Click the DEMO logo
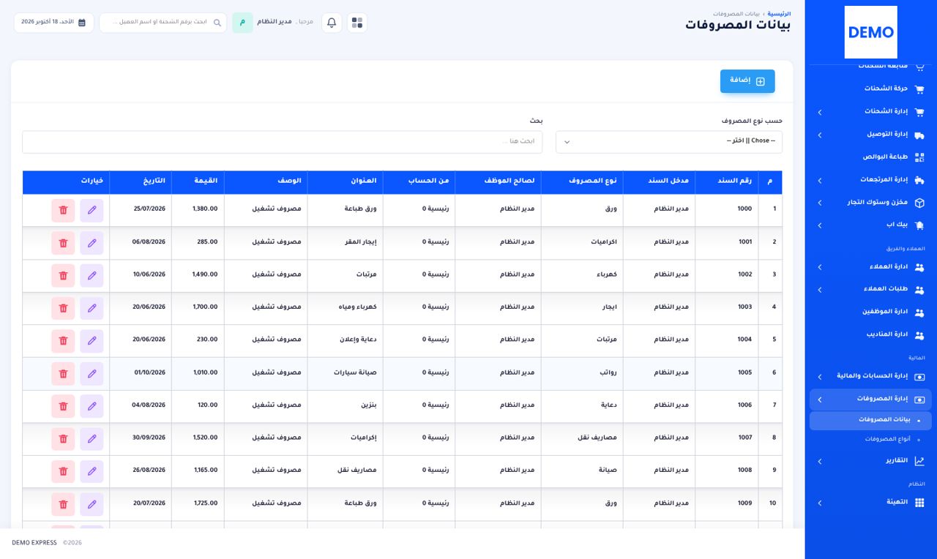The width and height of the screenshot is (937, 559). [x=870, y=32]
